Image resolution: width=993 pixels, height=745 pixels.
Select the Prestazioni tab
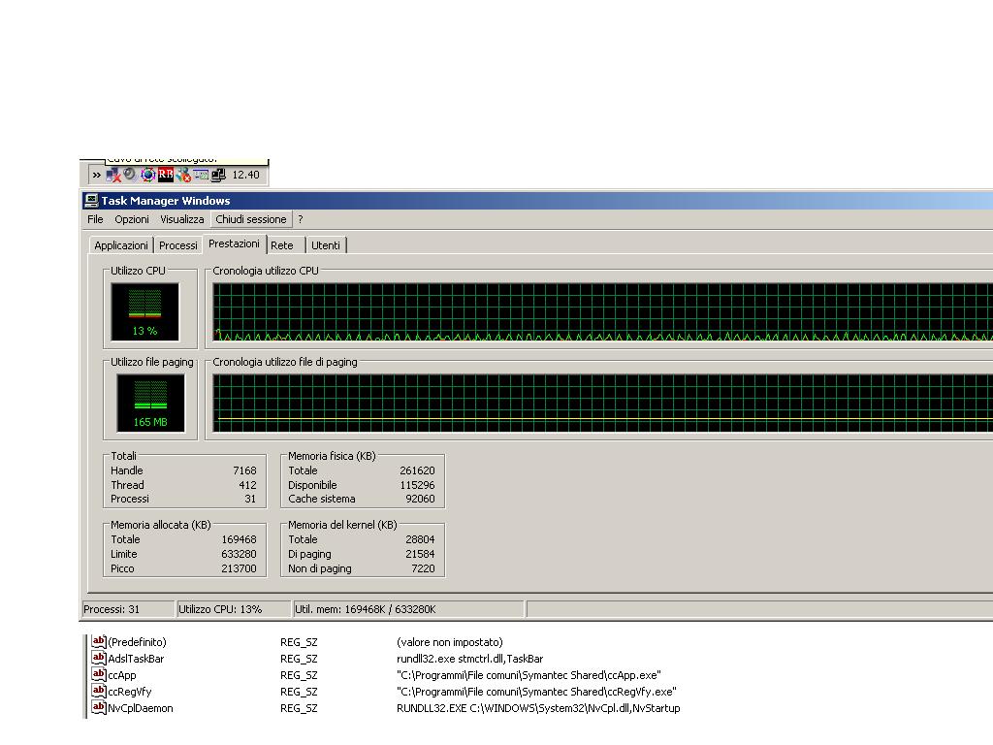coord(234,243)
